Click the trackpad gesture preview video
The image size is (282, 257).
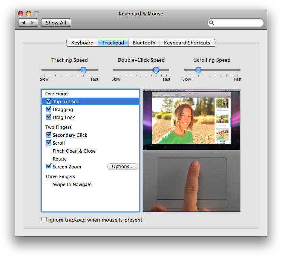coord(191,151)
